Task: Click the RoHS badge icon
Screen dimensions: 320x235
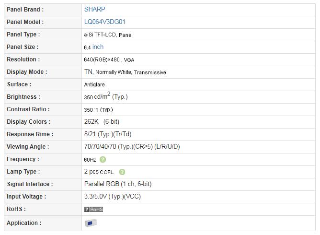Action: 94,209
